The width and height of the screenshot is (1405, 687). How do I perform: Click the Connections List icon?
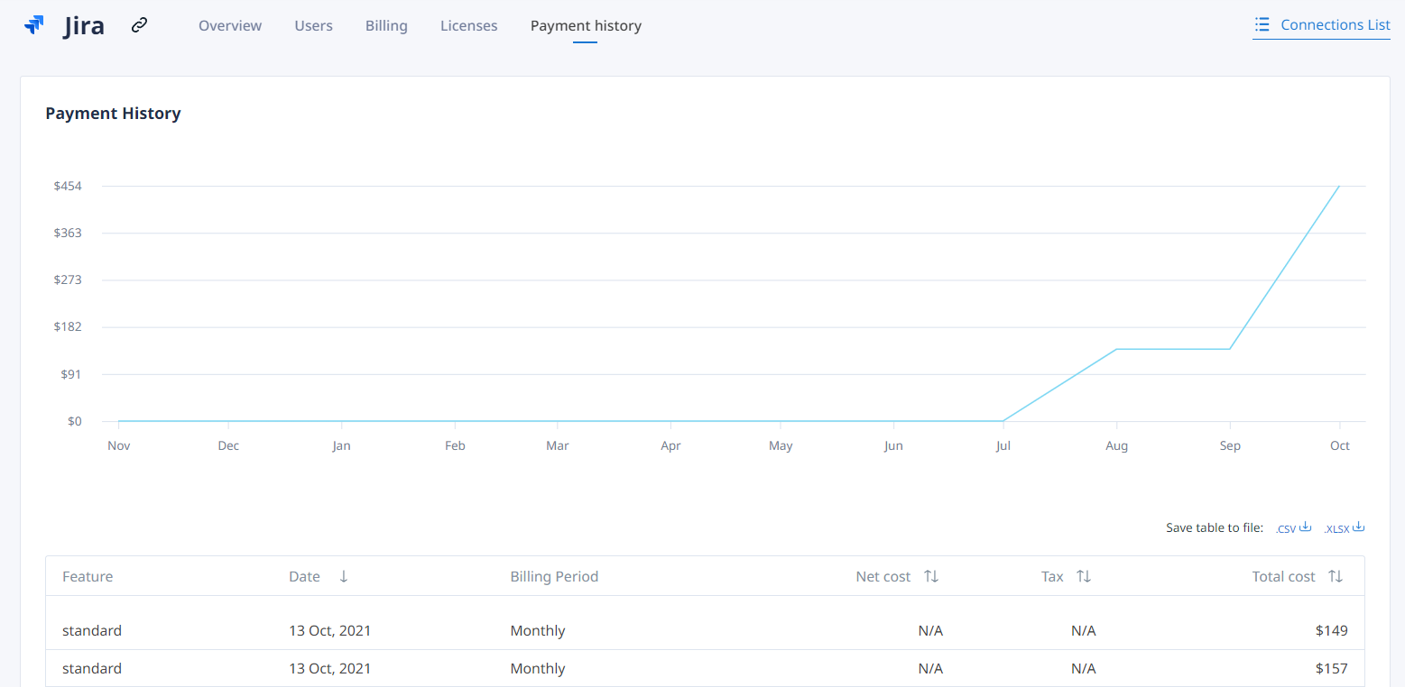pos(1262,24)
